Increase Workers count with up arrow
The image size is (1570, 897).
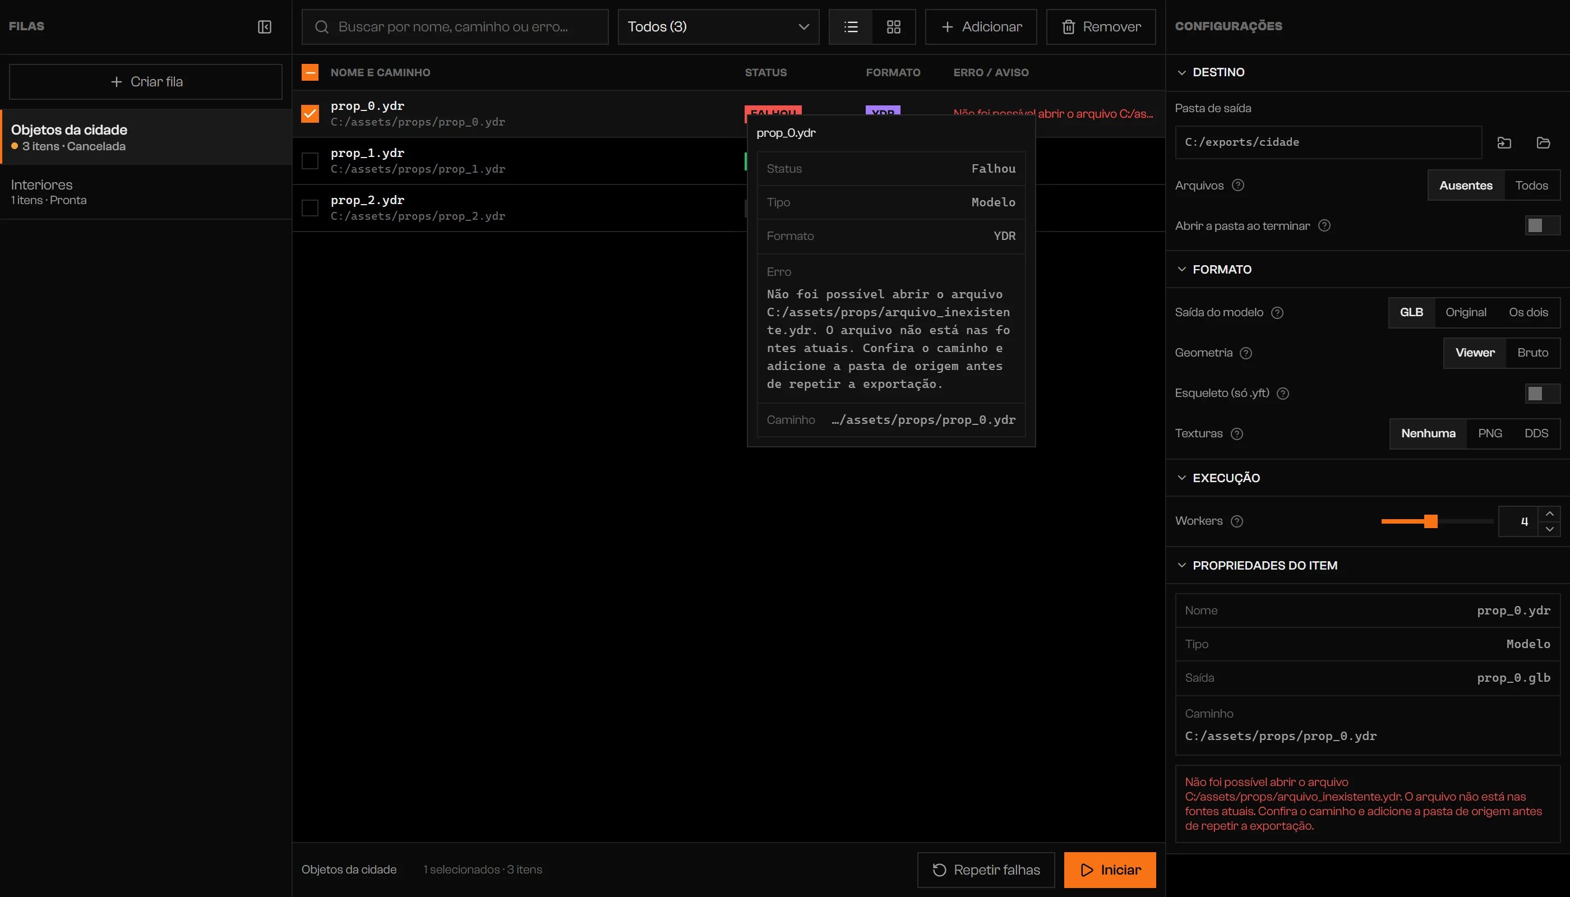[1549, 514]
